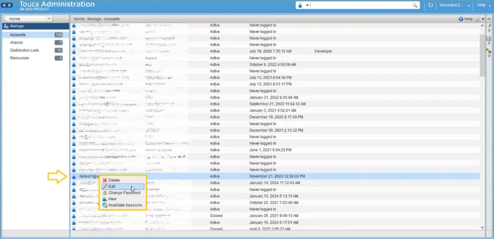Viewport: 494px width, 239px height.
Task: Click the account icon of deltest1 row
Action: pyautogui.click(x=74, y=176)
